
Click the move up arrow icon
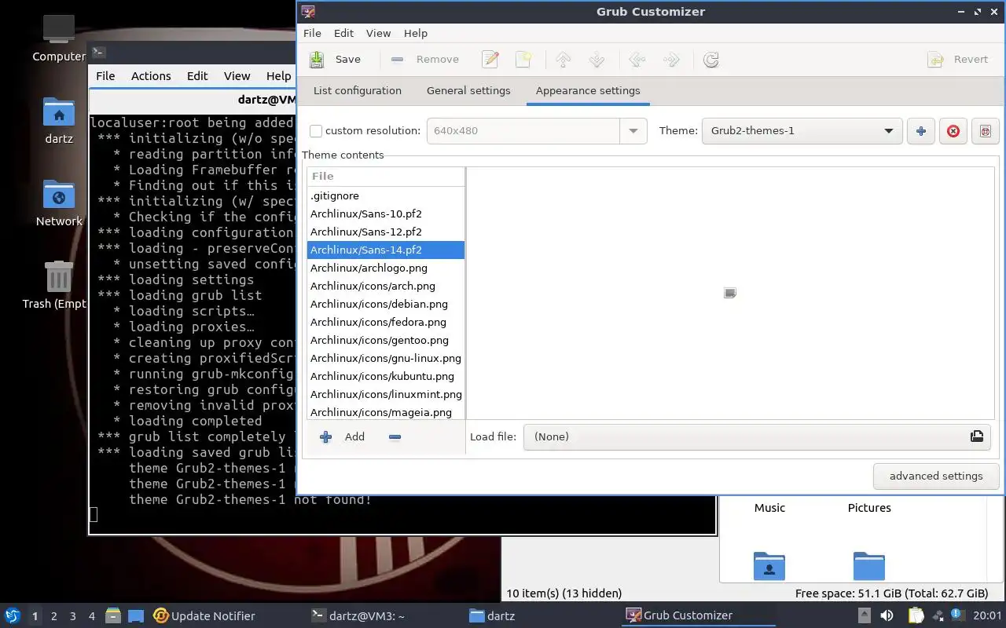click(563, 60)
